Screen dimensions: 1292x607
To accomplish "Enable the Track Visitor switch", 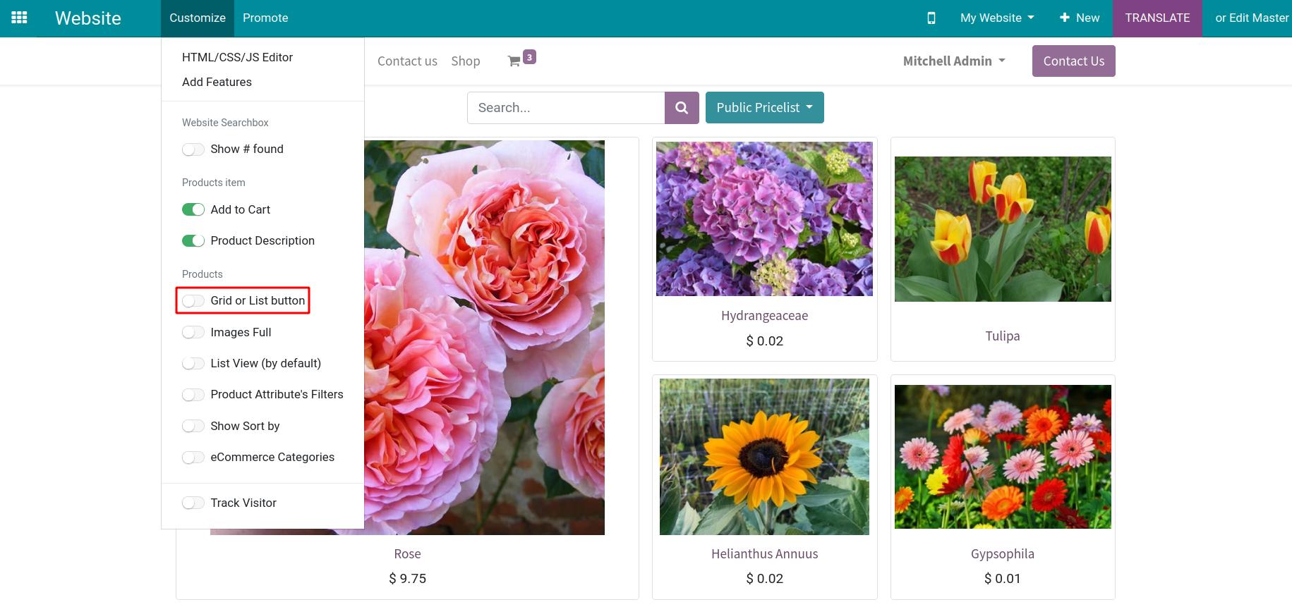I will pos(193,503).
